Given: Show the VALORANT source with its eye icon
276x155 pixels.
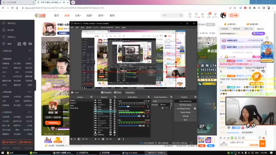Looking at the screenshot, I should [110, 123].
